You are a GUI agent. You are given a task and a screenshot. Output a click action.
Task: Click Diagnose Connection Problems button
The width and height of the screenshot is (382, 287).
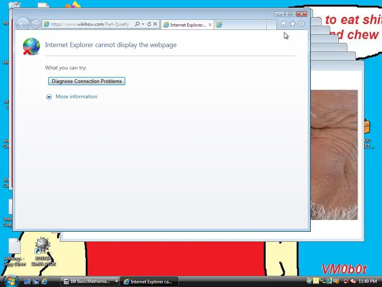tap(87, 81)
